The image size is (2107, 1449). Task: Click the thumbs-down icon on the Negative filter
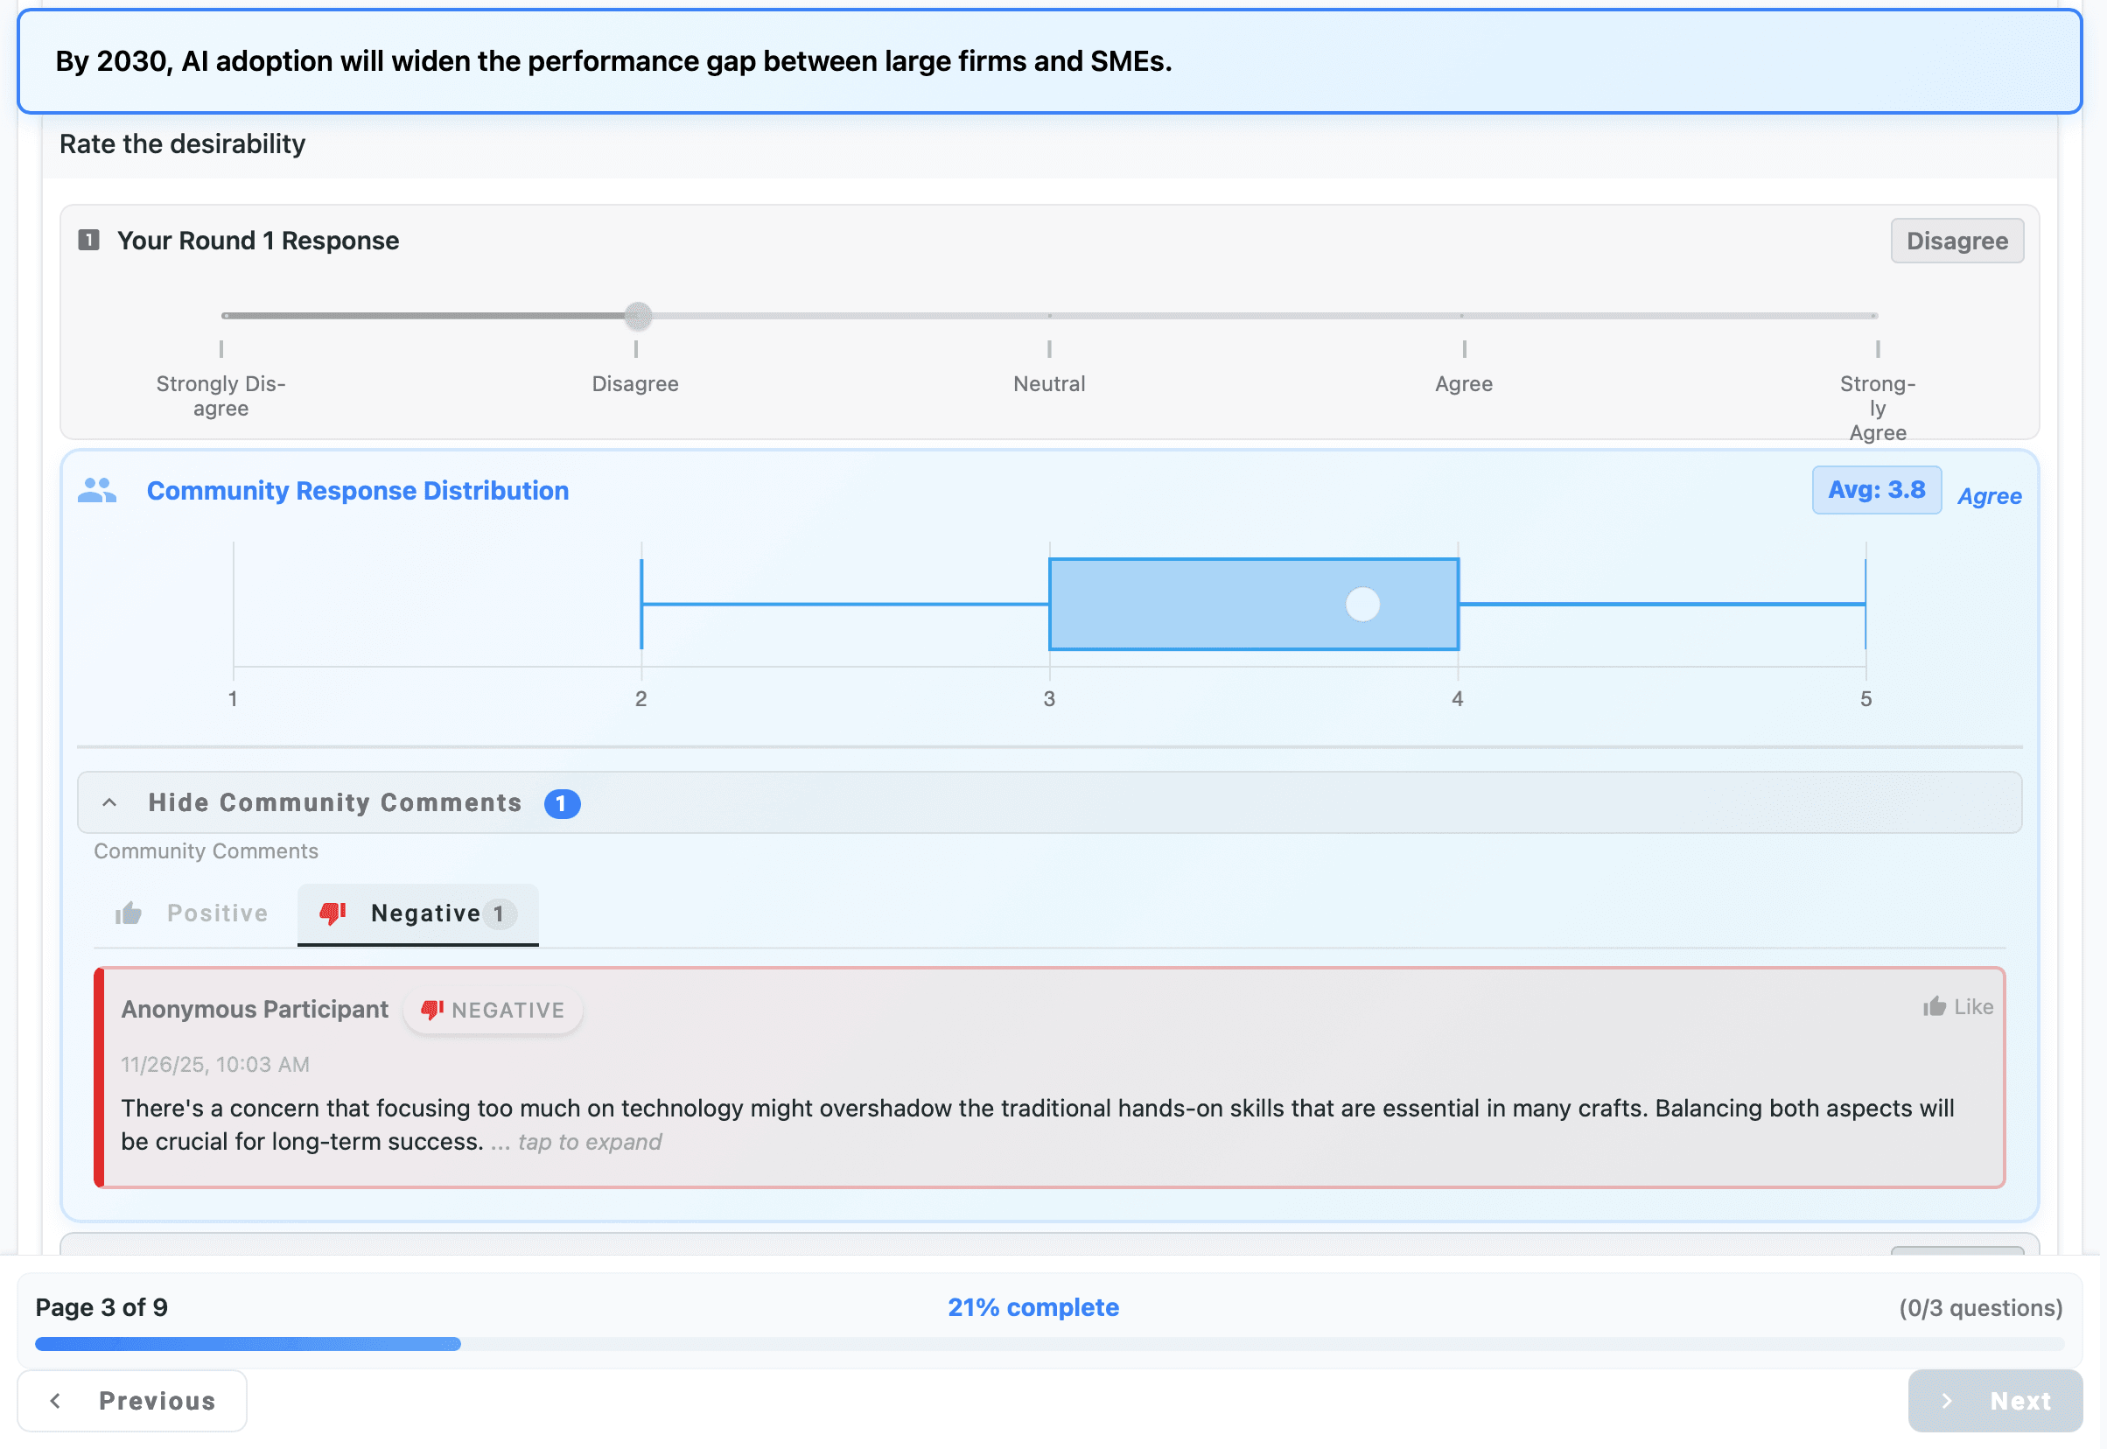tap(332, 914)
